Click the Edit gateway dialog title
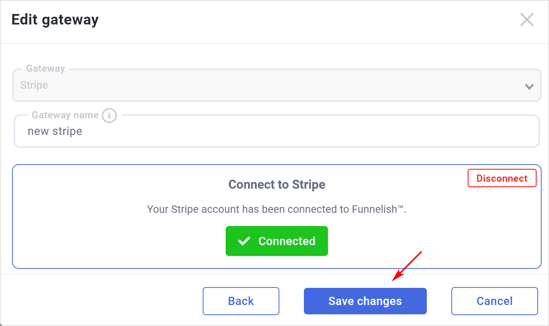This screenshot has width=549, height=326. pos(55,19)
